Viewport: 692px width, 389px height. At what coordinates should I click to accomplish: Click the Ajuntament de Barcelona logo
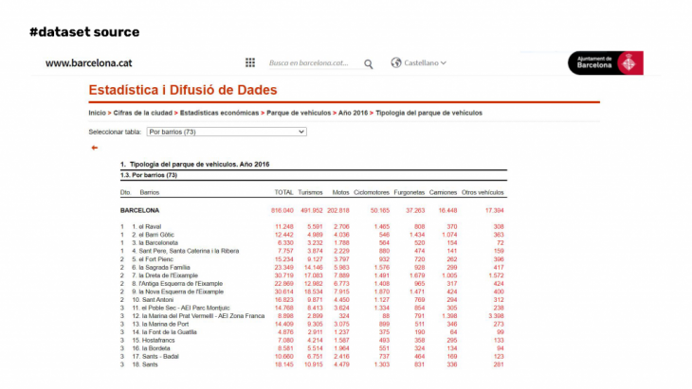(606, 63)
